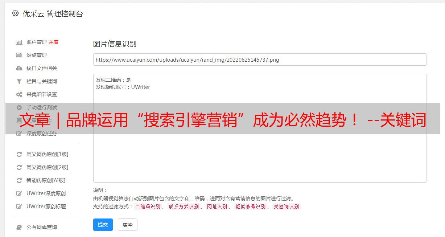Click the 说明： label
The width and height of the screenshot is (445, 237).
click(100, 190)
